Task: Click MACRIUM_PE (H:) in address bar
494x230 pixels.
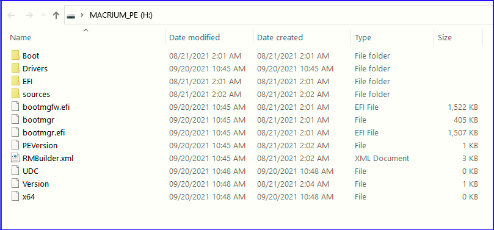Action: click(x=122, y=15)
